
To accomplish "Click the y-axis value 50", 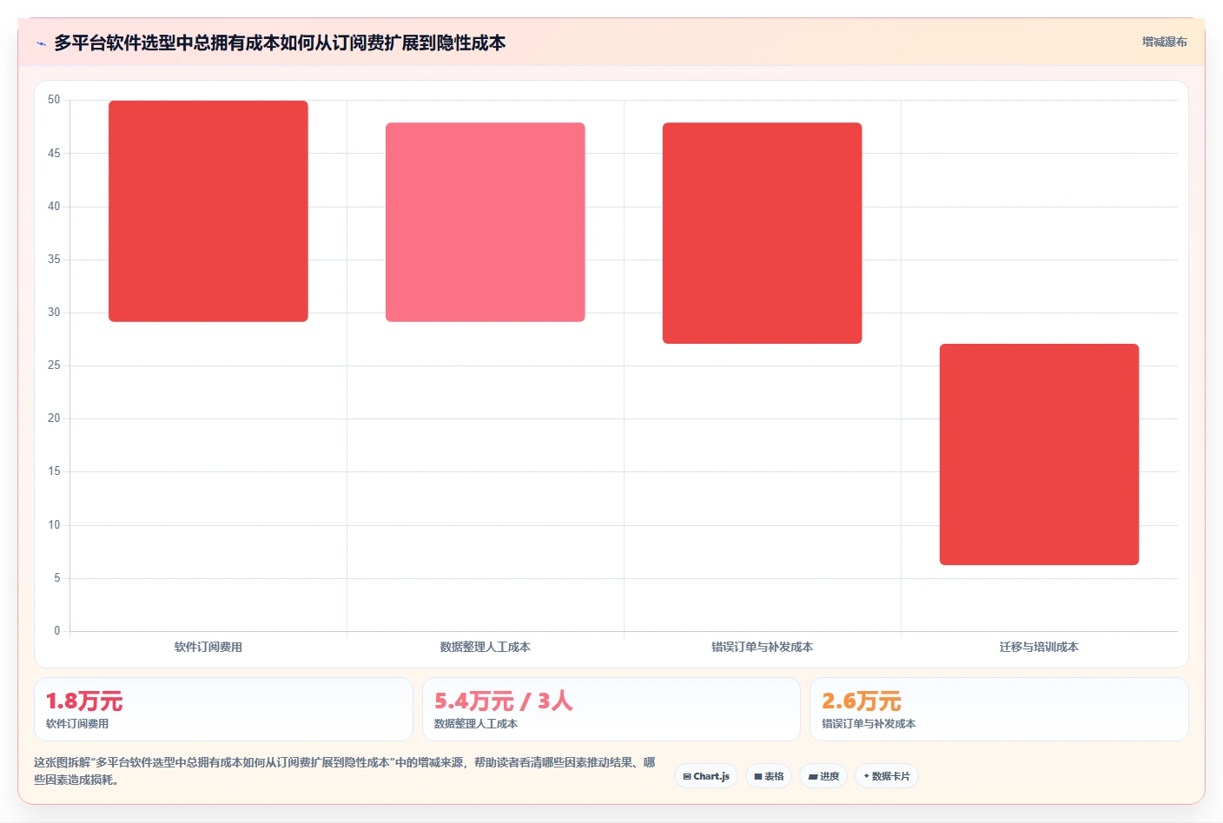I will click(x=54, y=100).
